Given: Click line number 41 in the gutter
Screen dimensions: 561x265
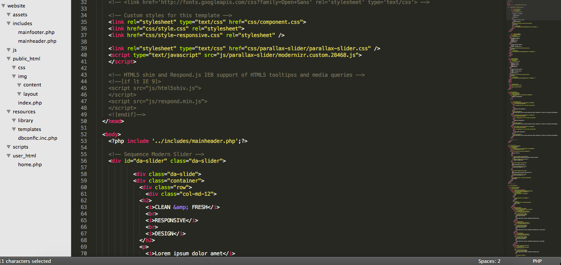Looking at the screenshot, I should tap(84, 62).
